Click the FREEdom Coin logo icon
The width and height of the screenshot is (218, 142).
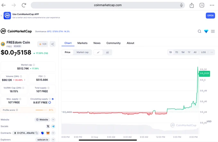pos(3,44)
